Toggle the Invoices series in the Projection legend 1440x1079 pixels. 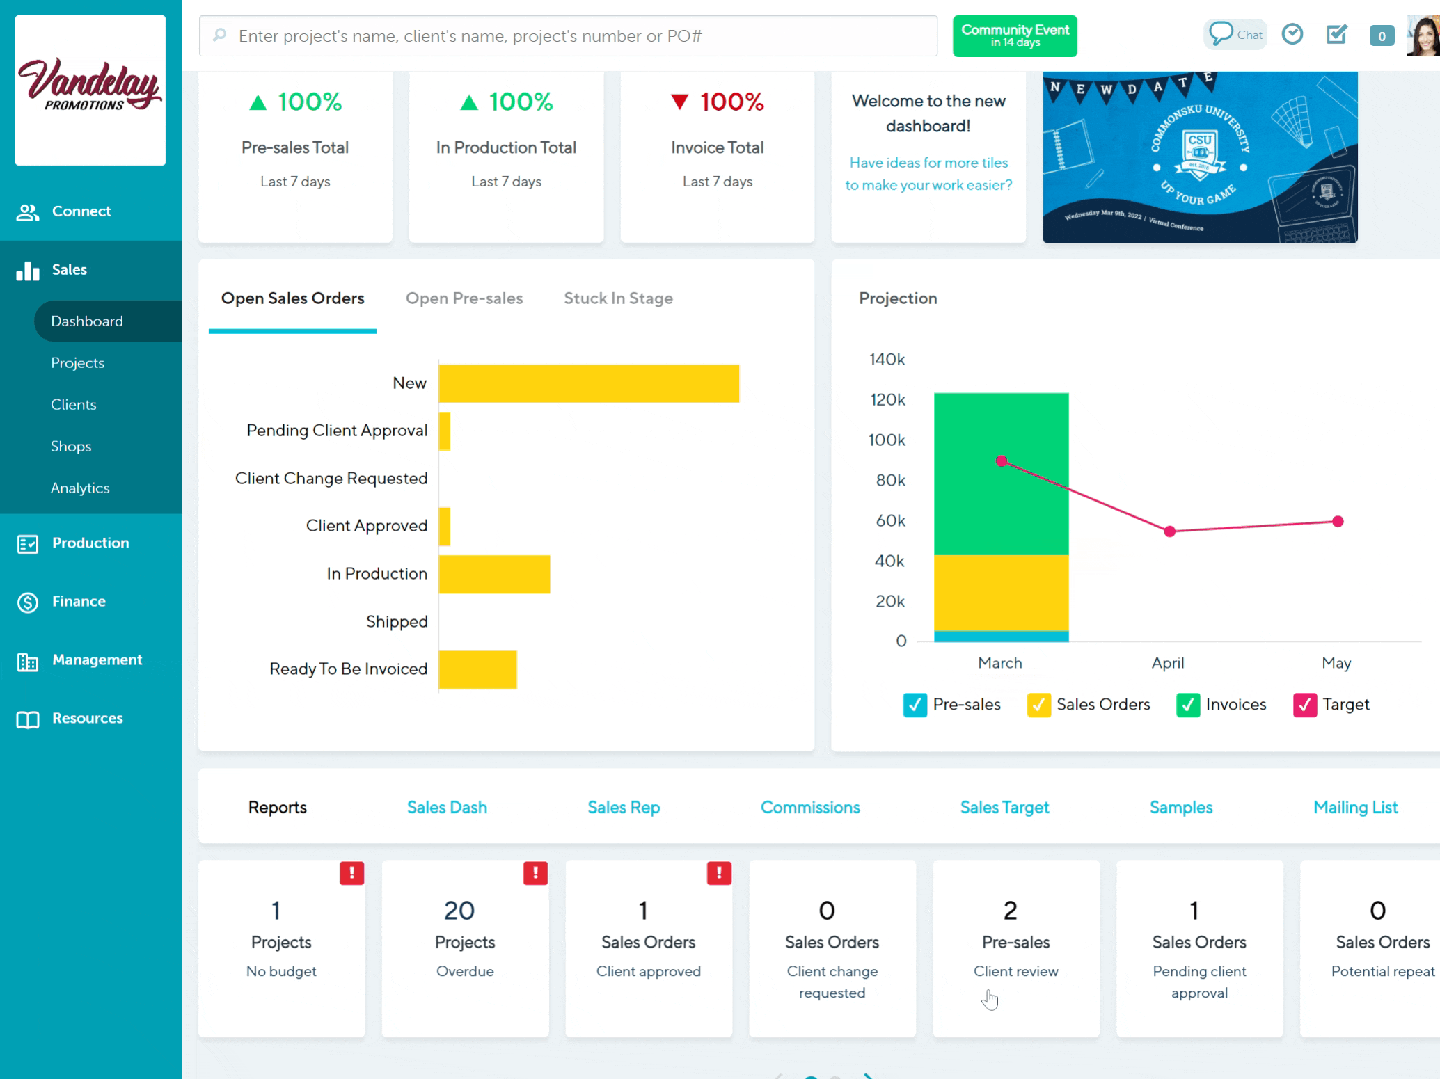click(1188, 704)
